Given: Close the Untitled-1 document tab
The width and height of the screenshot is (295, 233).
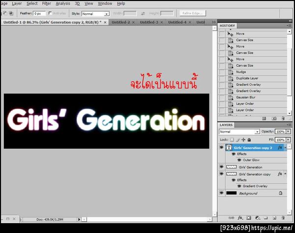Looking at the screenshot, I should (x=105, y=22).
